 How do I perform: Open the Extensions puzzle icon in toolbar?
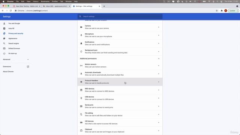tap(222, 10)
